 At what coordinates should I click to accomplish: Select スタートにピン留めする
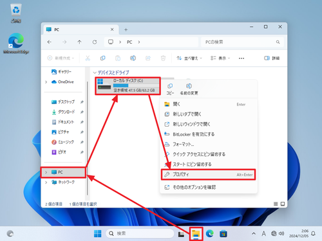click(x=209, y=165)
